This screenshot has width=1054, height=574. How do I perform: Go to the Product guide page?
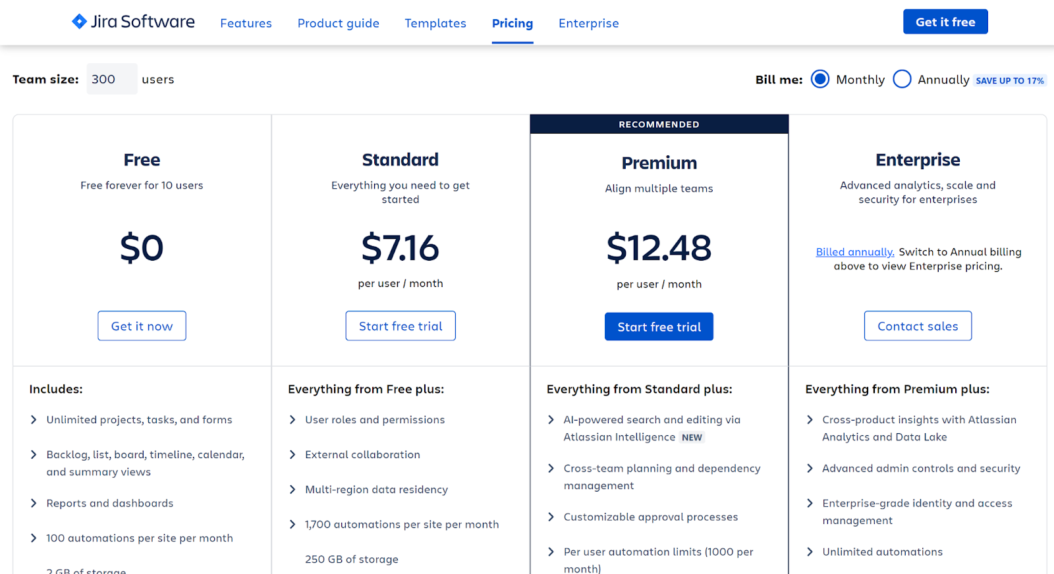tap(338, 24)
